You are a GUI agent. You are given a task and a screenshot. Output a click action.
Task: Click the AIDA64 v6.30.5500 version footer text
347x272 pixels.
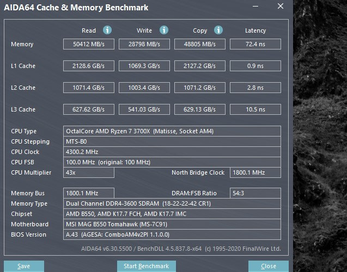point(181,249)
